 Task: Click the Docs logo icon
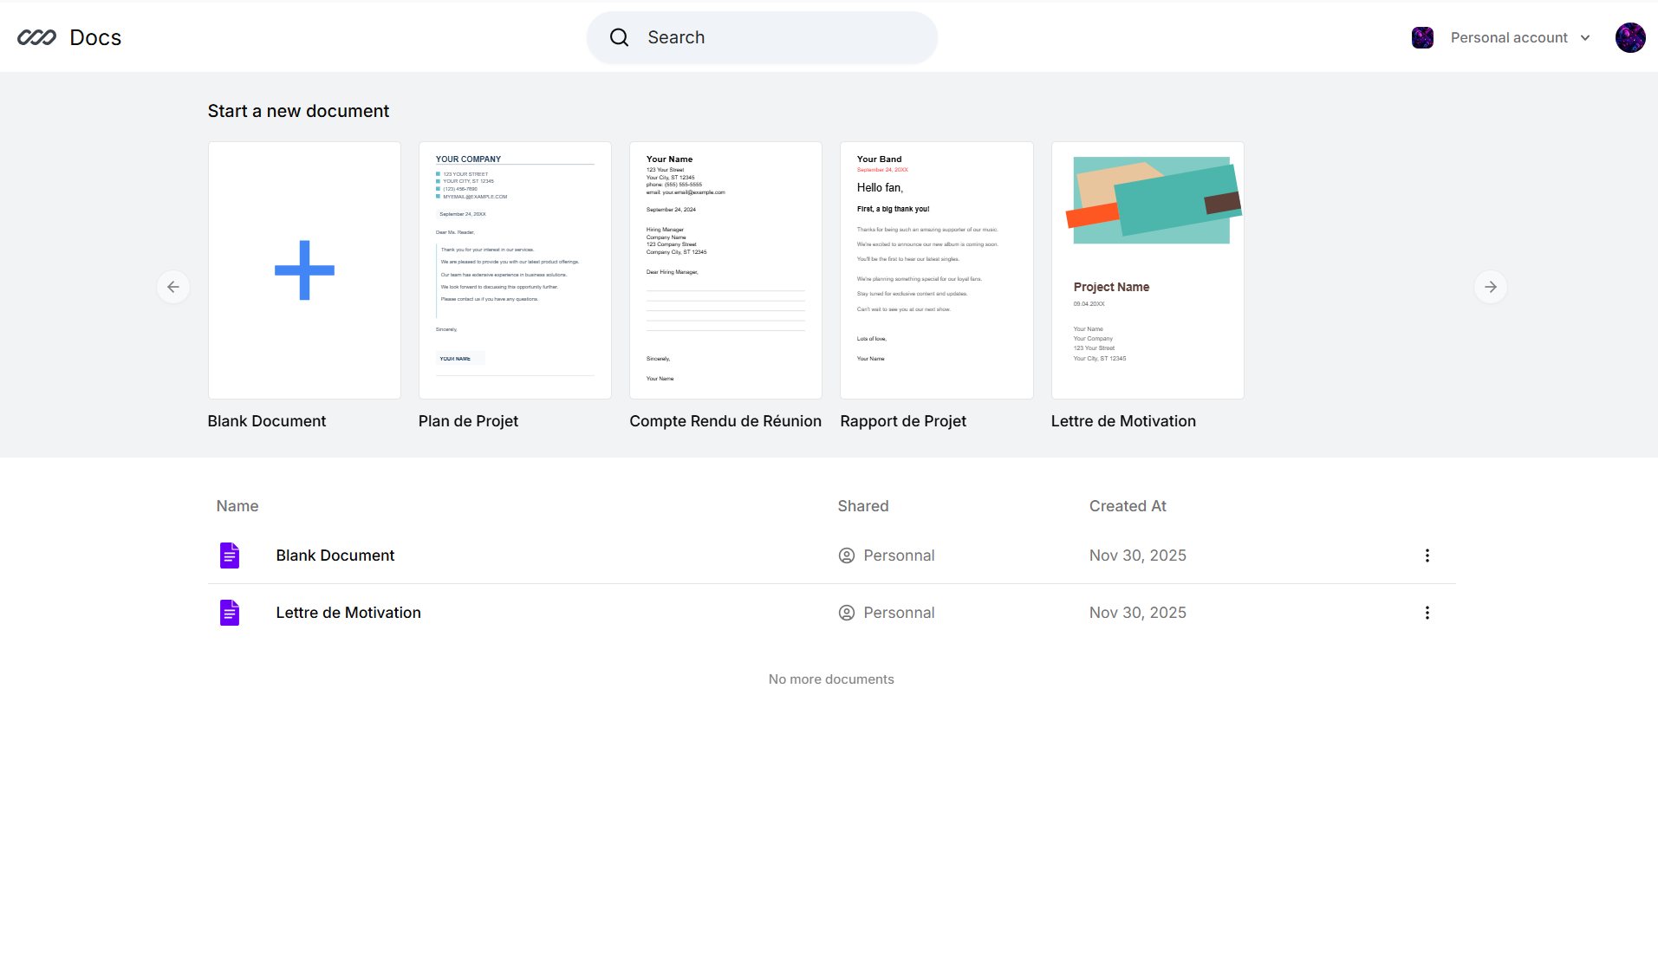tap(36, 37)
